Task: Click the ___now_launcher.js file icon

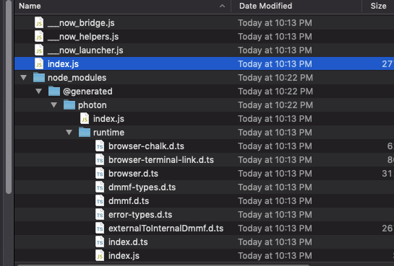Action: (39, 50)
